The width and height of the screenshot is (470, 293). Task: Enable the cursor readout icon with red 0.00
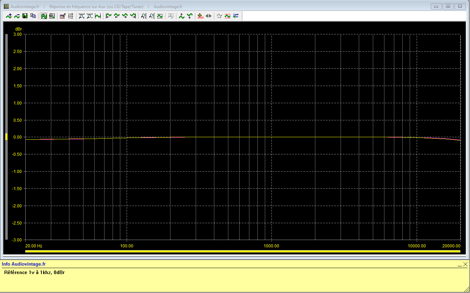click(x=200, y=16)
